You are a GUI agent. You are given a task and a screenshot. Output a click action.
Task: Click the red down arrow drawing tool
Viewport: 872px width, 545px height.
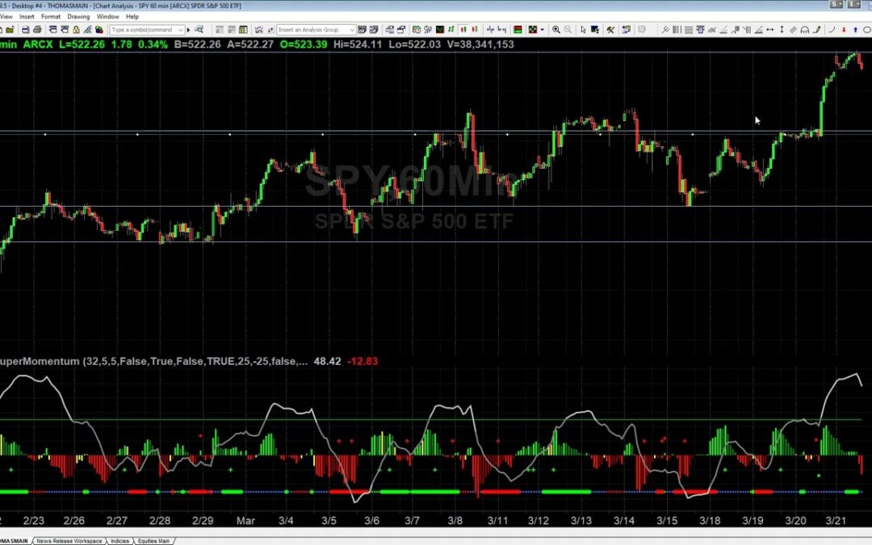coord(844,30)
